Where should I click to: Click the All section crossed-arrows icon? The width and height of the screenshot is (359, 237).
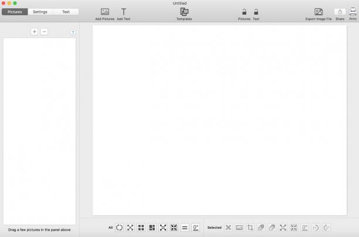130,228
